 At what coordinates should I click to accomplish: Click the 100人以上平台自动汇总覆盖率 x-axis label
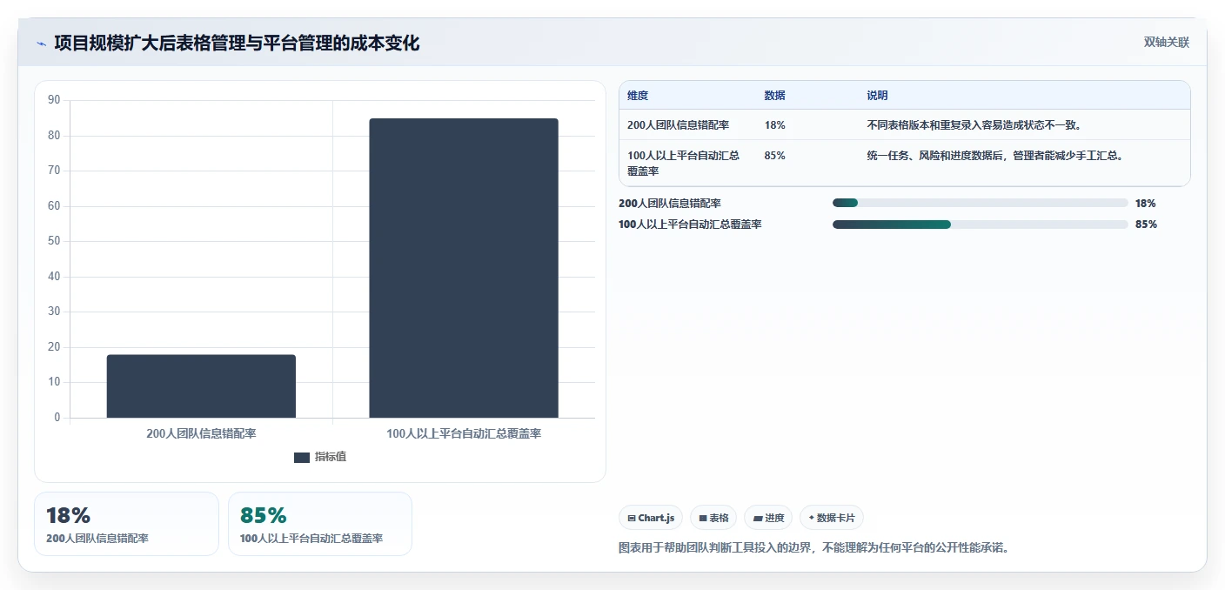pyautogui.click(x=464, y=433)
